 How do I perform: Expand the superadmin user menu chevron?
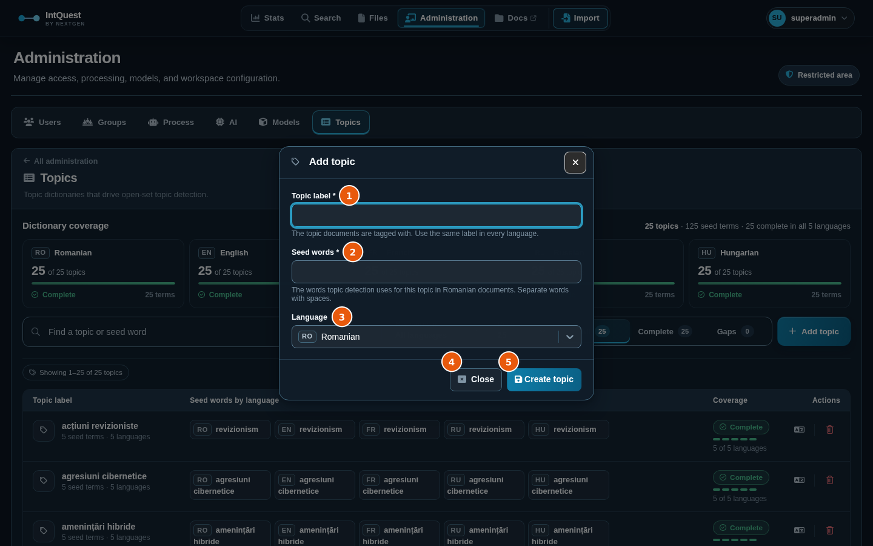(845, 18)
